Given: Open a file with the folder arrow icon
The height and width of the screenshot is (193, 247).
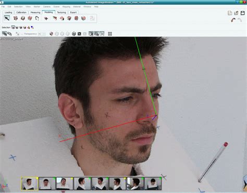Looking at the screenshot, I should click(x=236, y=13).
